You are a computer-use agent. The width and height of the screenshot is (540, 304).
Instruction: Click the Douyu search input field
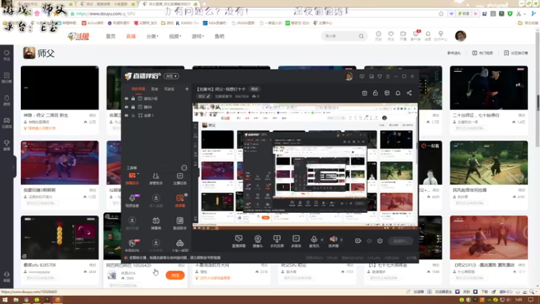click(x=340, y=36)
